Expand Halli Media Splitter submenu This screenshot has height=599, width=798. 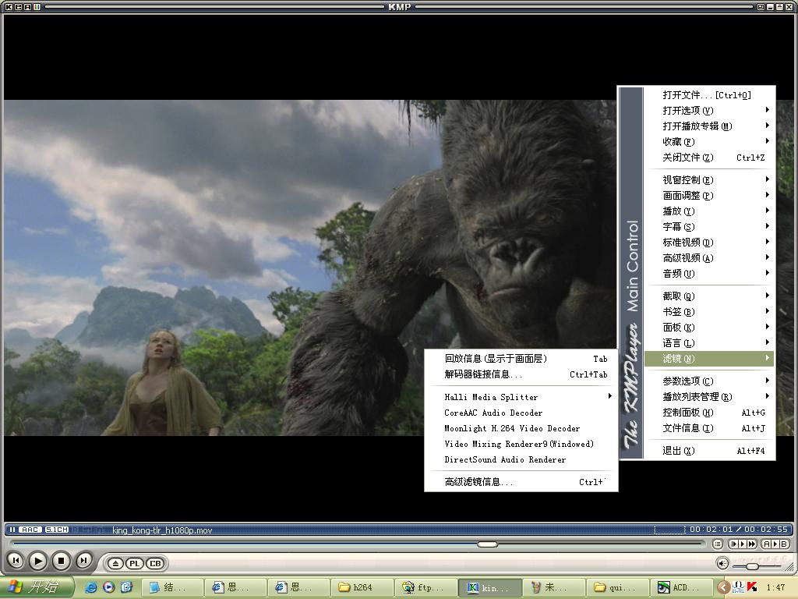tap(521, 397)
